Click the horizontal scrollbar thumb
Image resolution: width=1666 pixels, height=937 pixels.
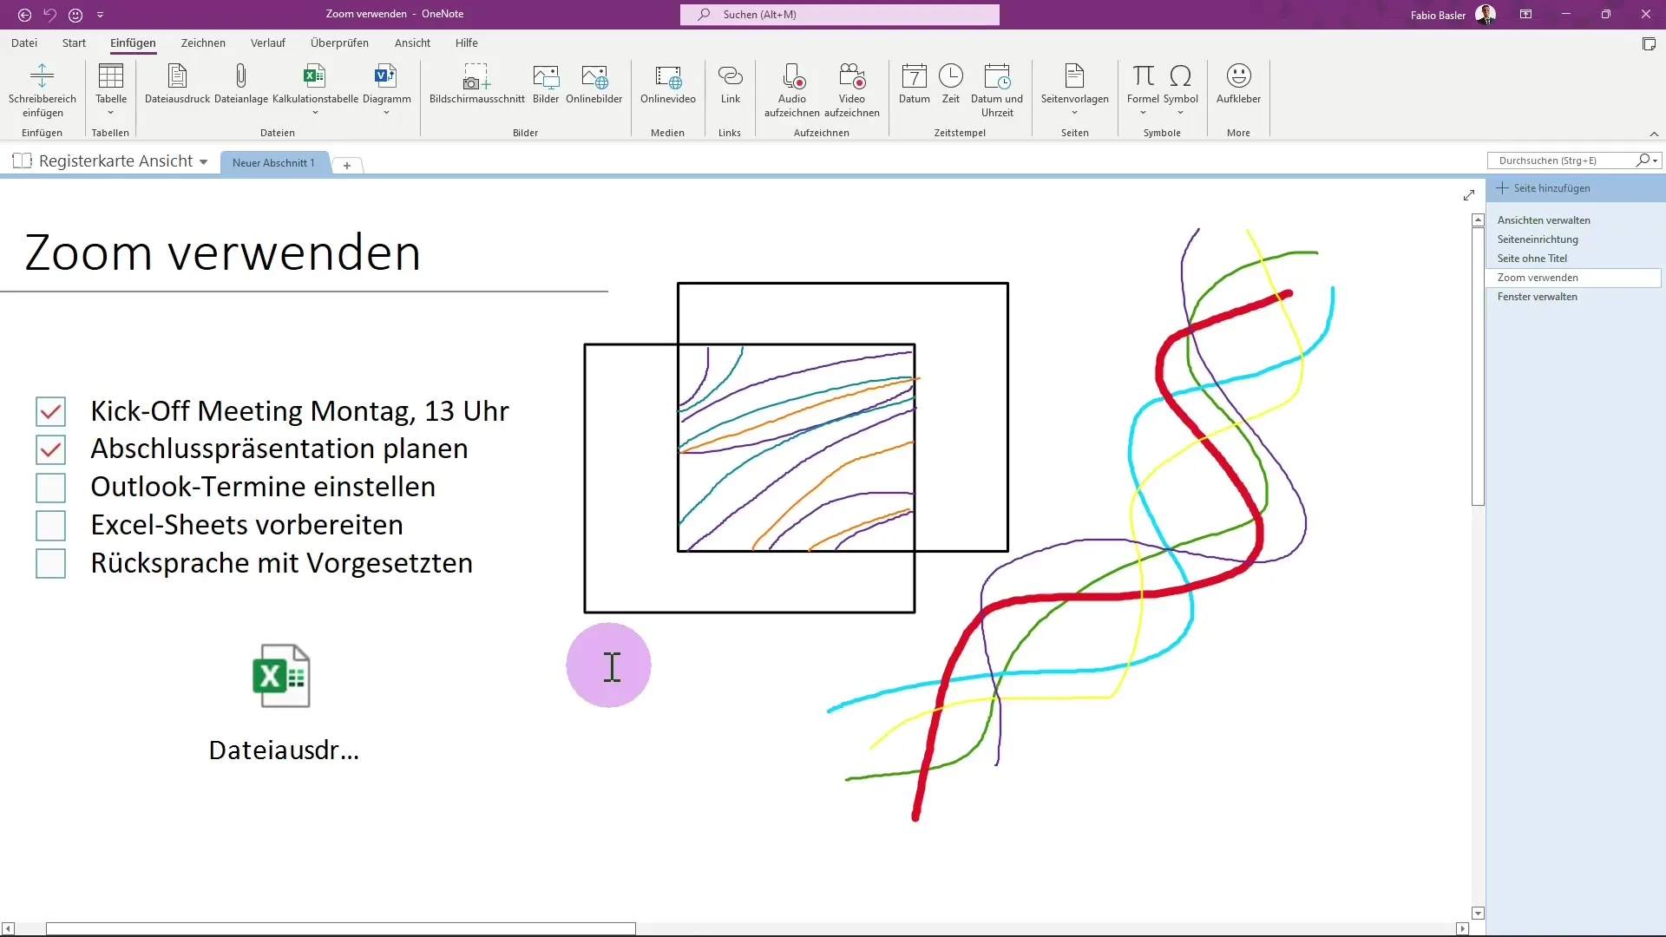pyautogui.click(x=341, y=928)
